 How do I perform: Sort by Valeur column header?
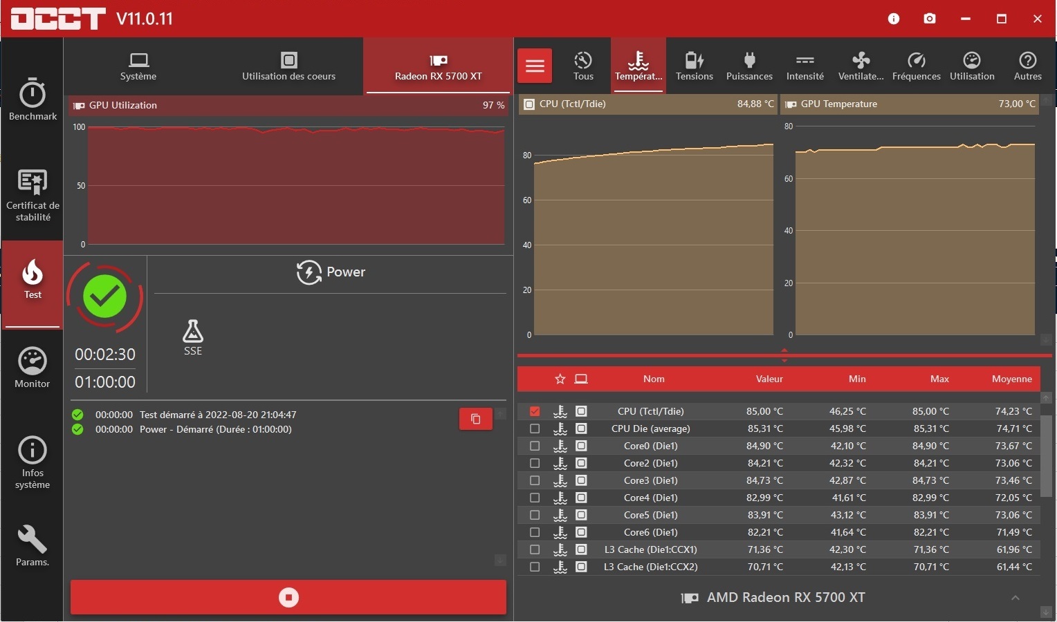click(x=769, y=379)
